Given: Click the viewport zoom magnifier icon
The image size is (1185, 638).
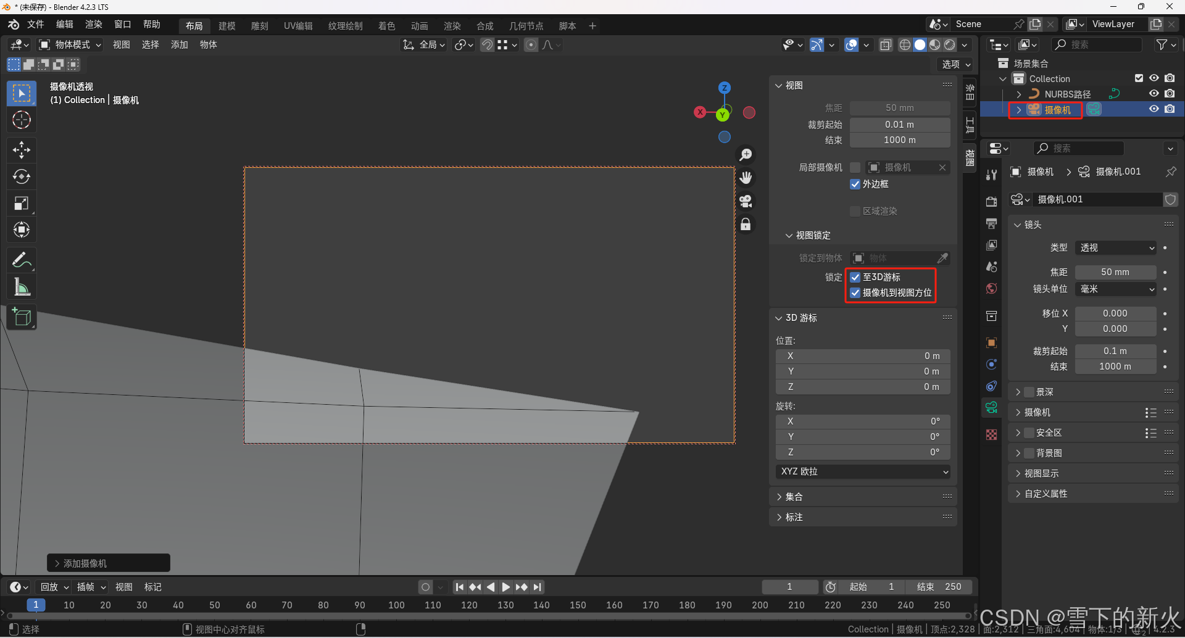Looking at the screenshot, I should pos(746,154).
